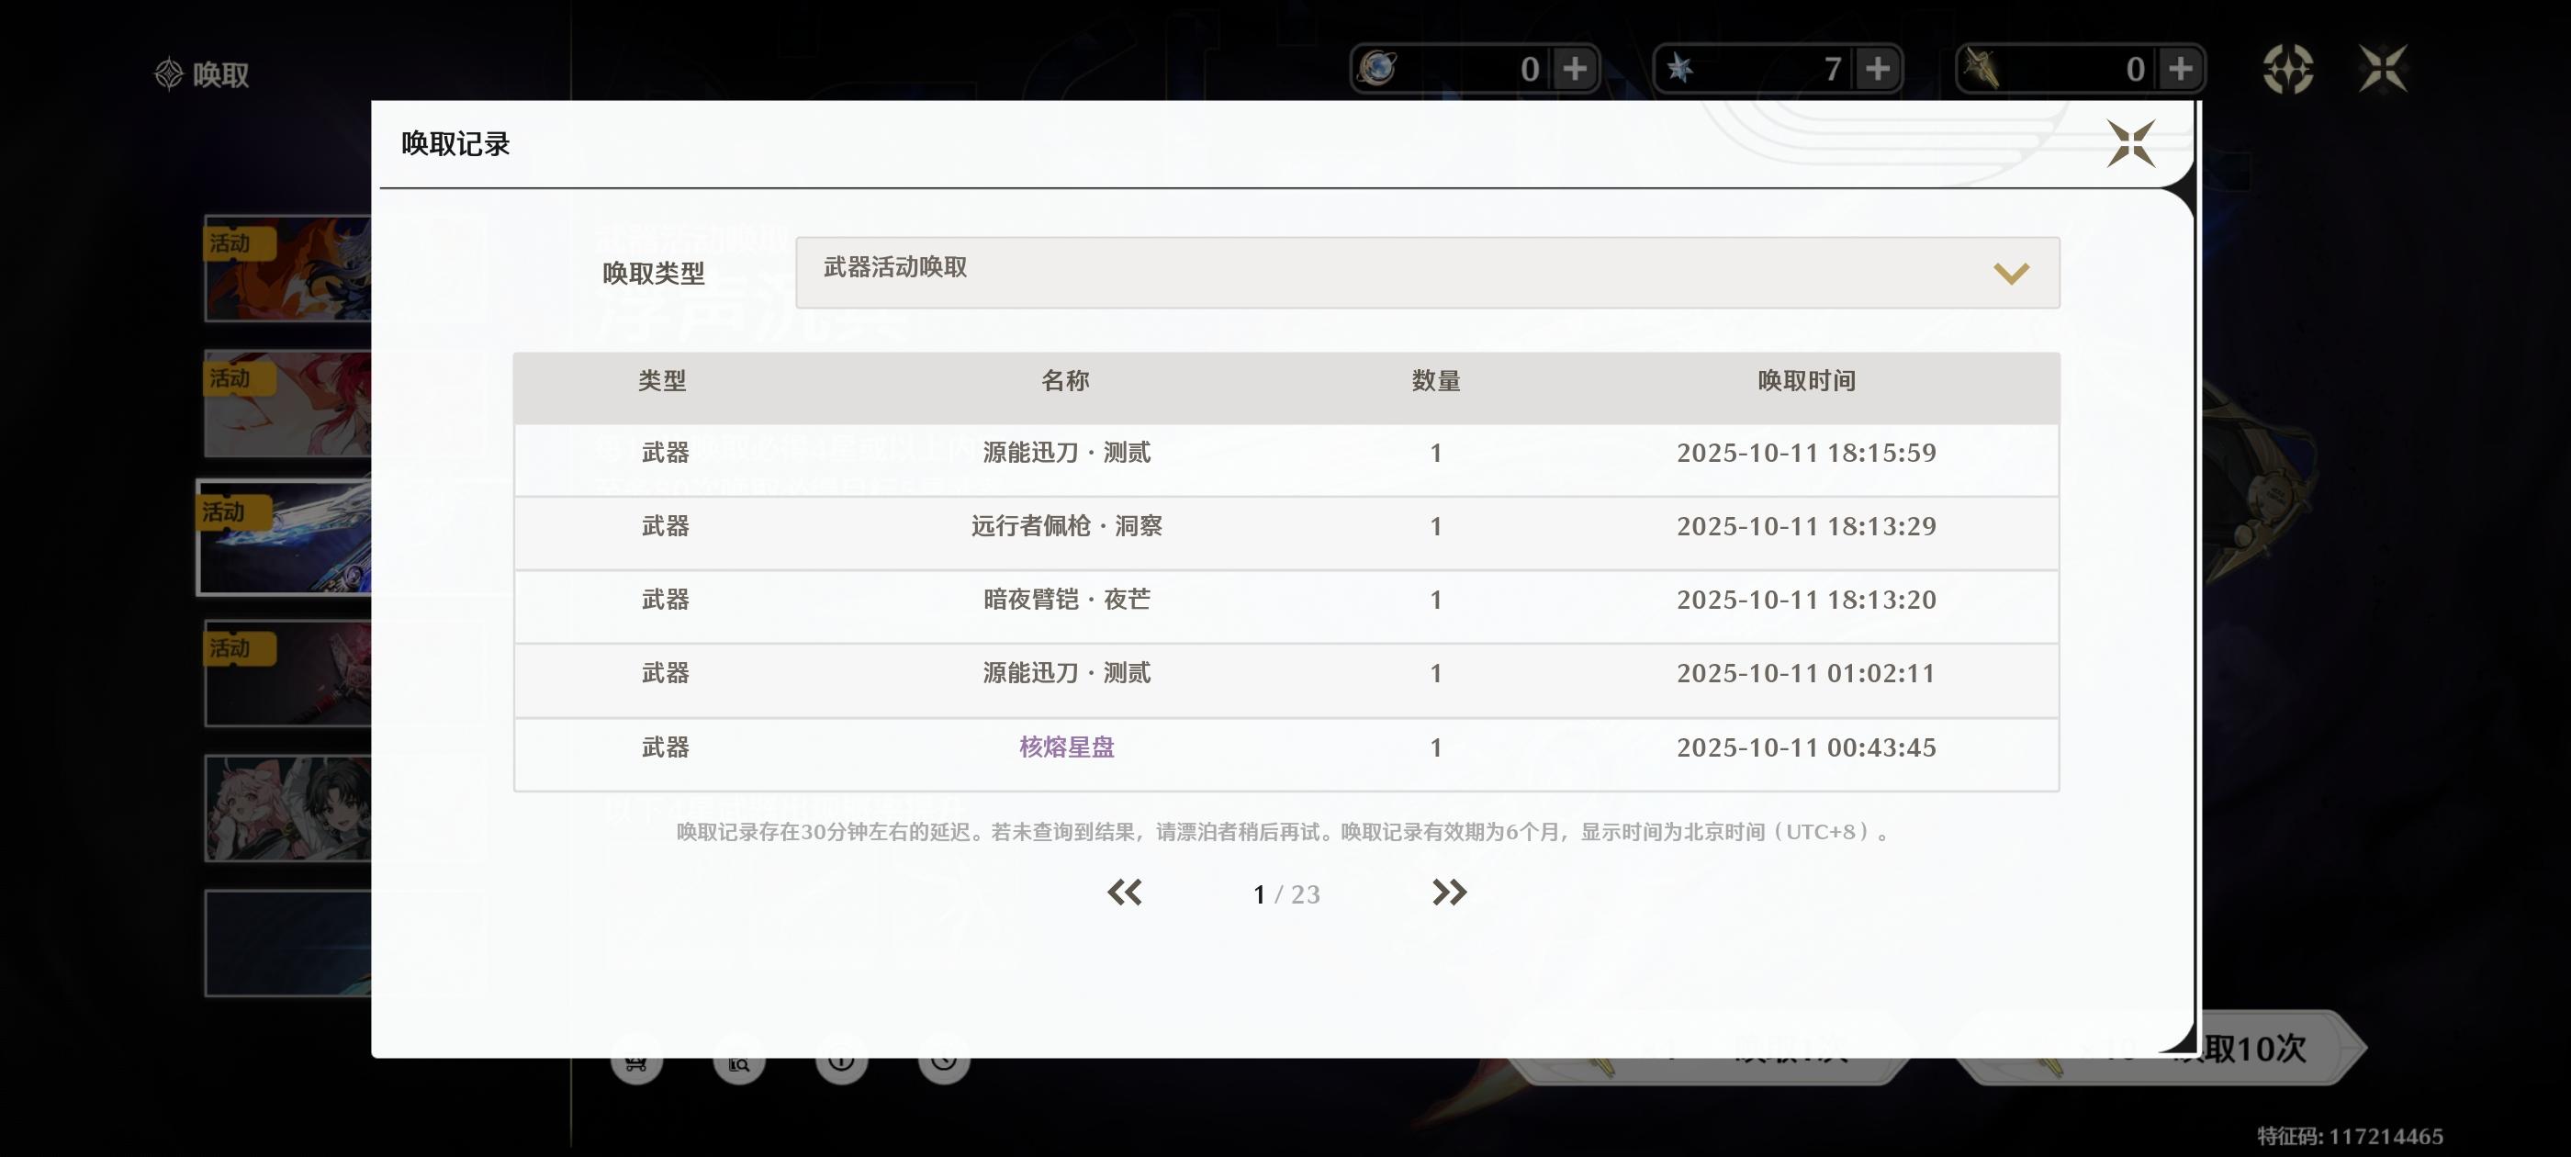Select the pink-haired characters banner

coord(288,807)
